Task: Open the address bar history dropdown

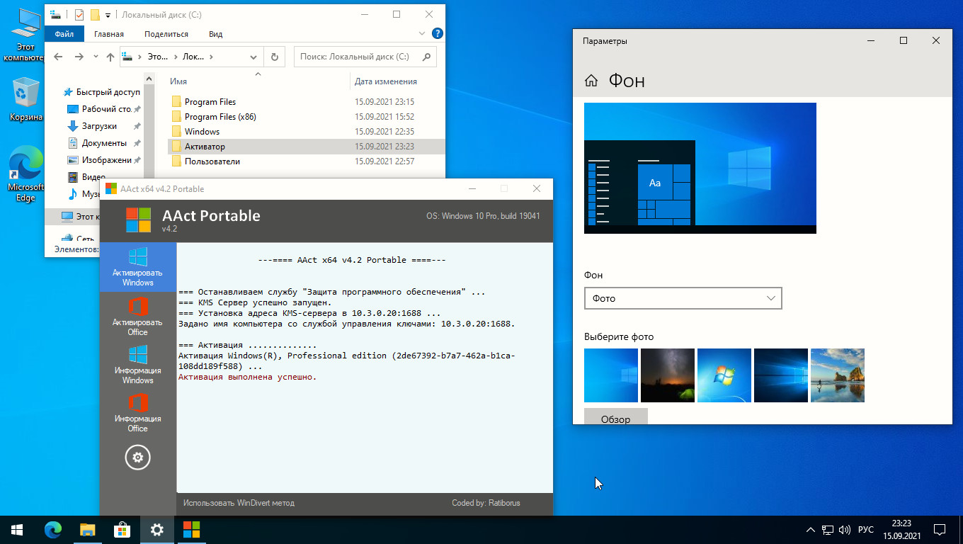Action: 254,57
